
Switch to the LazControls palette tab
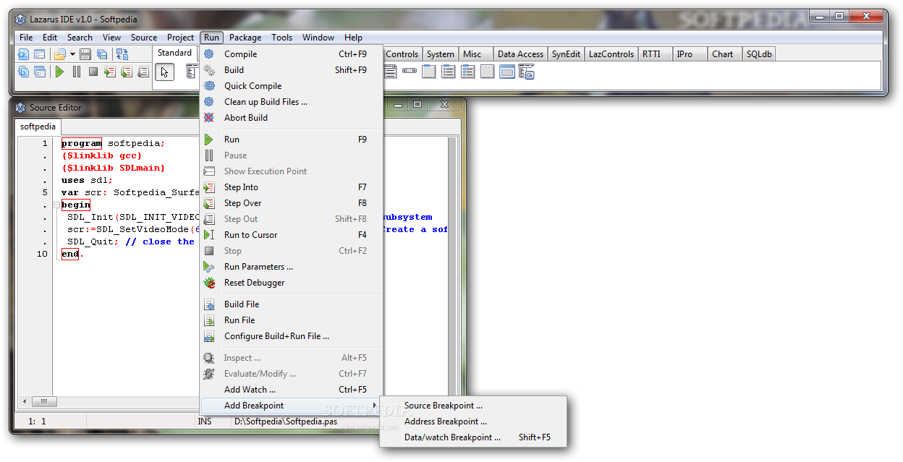tap(611, 54)
